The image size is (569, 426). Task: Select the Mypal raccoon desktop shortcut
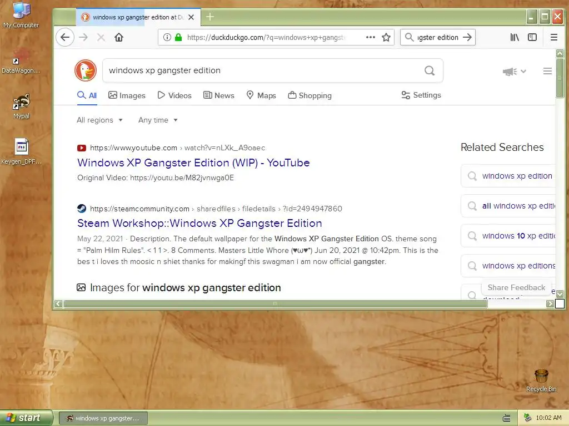(x=21, y=106)
